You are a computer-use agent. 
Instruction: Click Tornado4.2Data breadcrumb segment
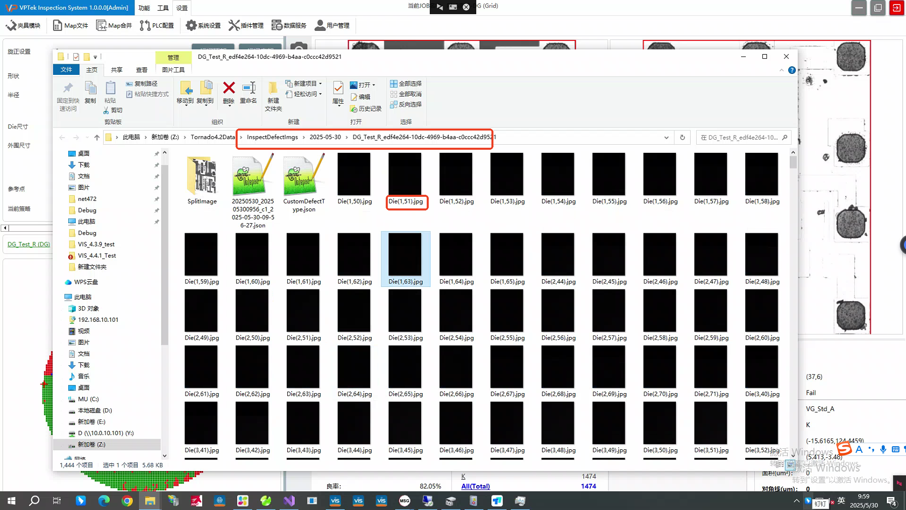point(213,137)
